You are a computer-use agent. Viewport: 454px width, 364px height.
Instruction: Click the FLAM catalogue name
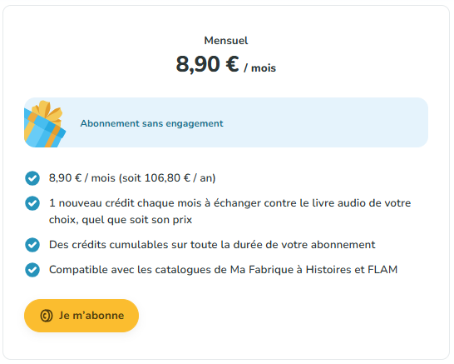[382, 270]
